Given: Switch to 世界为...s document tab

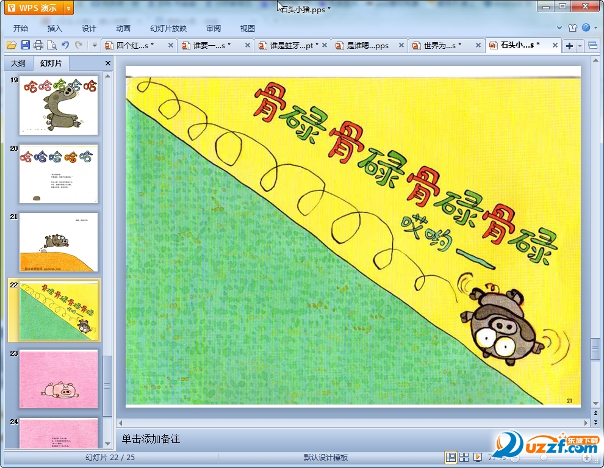Looking at the screenshot, I should (442, 45).
